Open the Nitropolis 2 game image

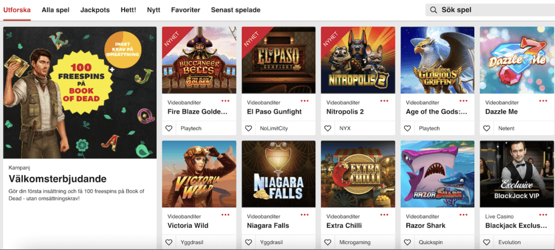pos(358,60)
